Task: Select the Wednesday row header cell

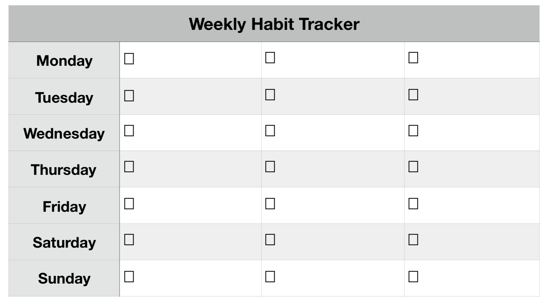Action: coord(64,133)
